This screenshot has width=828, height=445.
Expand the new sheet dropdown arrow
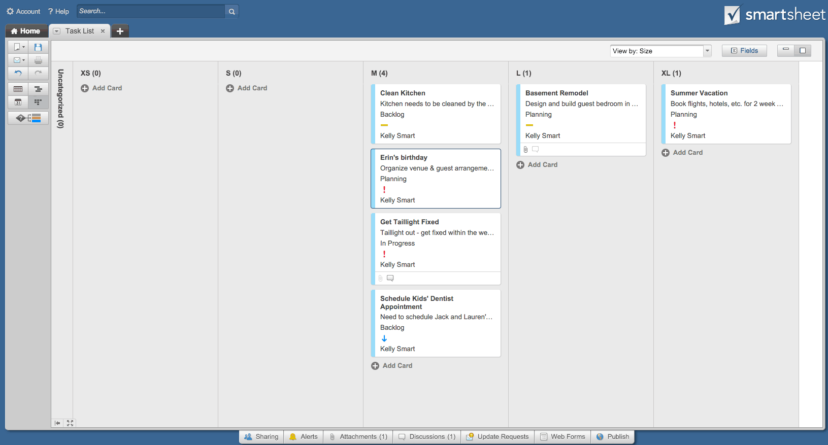[23, 47]
